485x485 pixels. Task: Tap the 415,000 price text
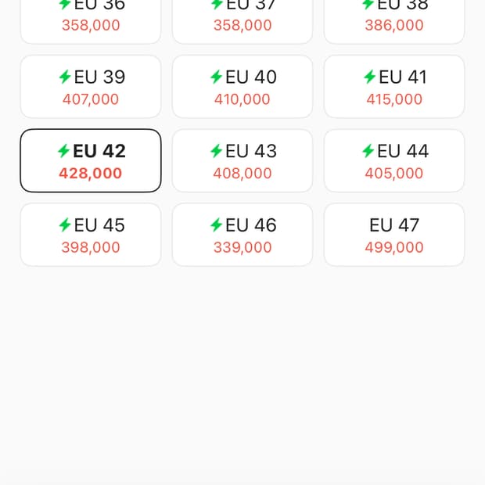point(394,99)
